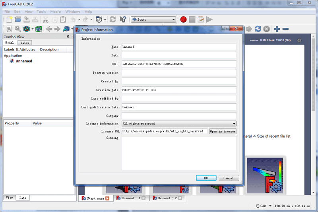Close the Start page tab
The height and width of the screenshot is (212, 318).
[x=107, y=198]
